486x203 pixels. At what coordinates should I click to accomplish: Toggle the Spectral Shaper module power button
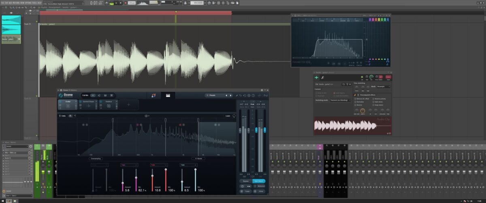[81, 101]
